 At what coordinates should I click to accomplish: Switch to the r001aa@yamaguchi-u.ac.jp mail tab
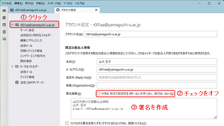click(x=29, y=10)
